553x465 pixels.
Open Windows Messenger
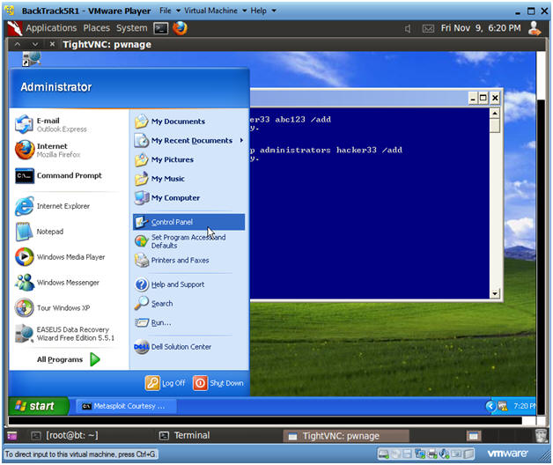pos(57,283)
